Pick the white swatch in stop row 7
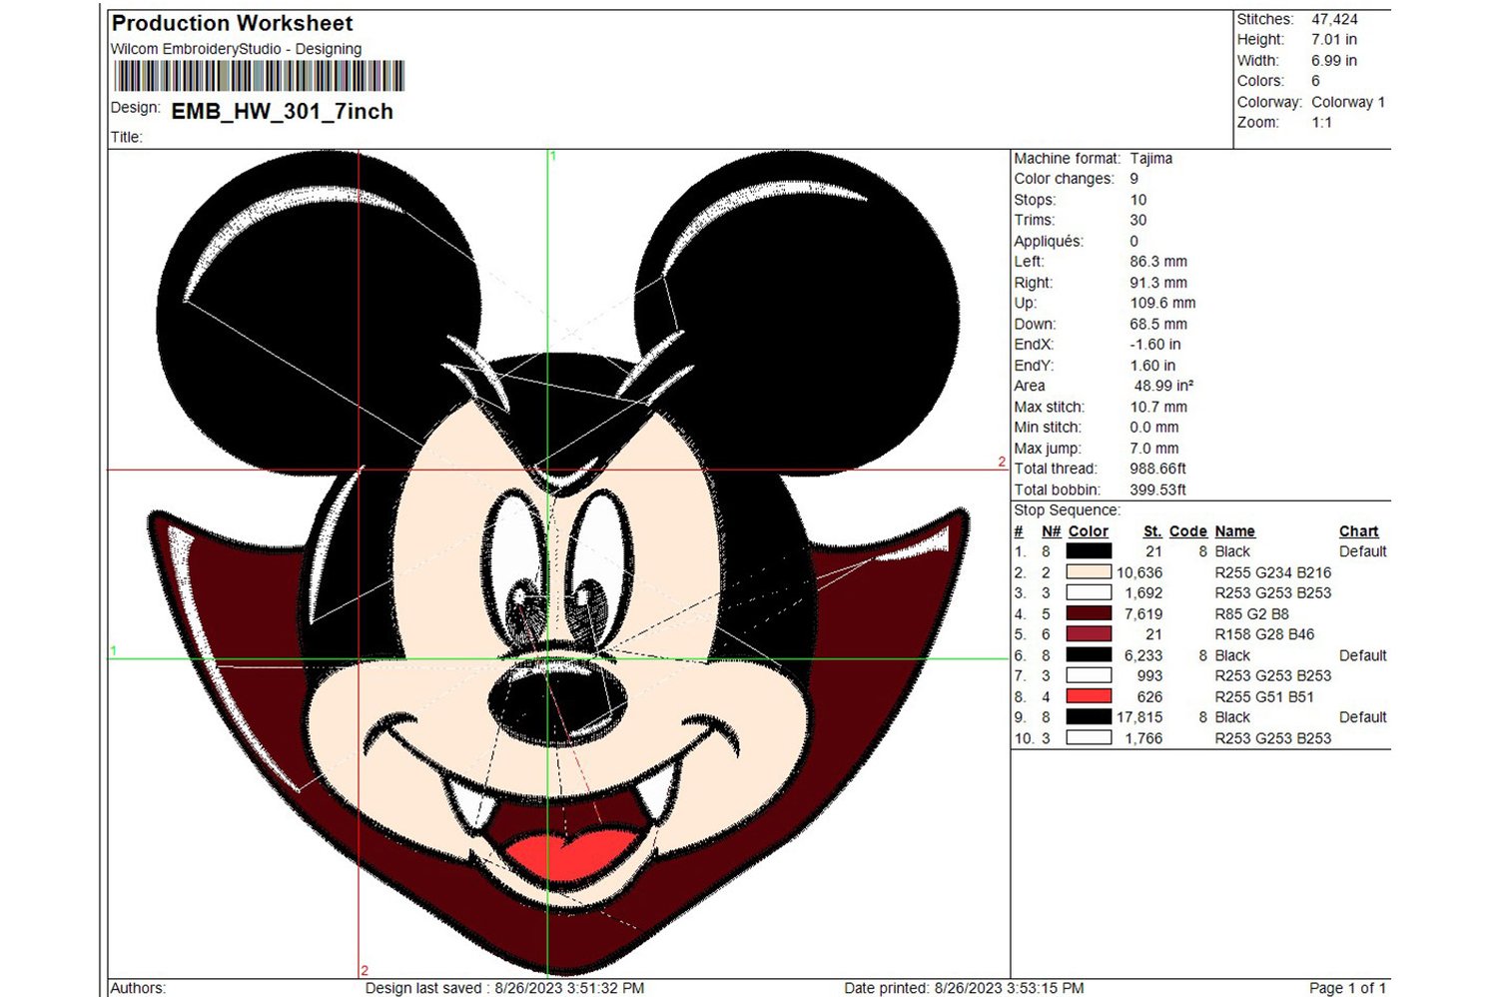Viewport: 1498px width, 997px height. [1089, 675]
